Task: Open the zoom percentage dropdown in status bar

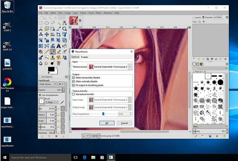Action: [99, 136]
